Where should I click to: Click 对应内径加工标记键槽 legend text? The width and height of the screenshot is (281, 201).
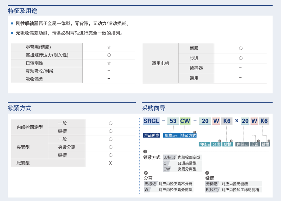point(240,190)
